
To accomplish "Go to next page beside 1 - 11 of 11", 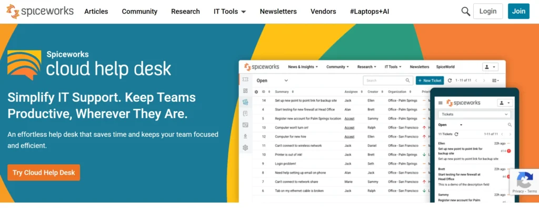I will (484, 81).
